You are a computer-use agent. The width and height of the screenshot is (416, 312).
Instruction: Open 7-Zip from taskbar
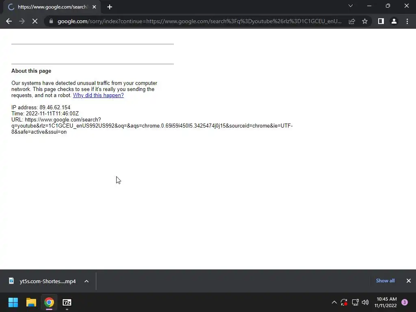[x=67, y=302]
